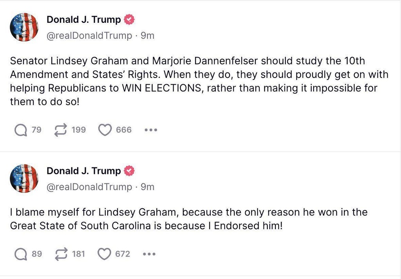This screenshot has width=401, height=279.
Task: Open more options on South Carolina post
Action: pyautogui.click(x=149, y=254)
